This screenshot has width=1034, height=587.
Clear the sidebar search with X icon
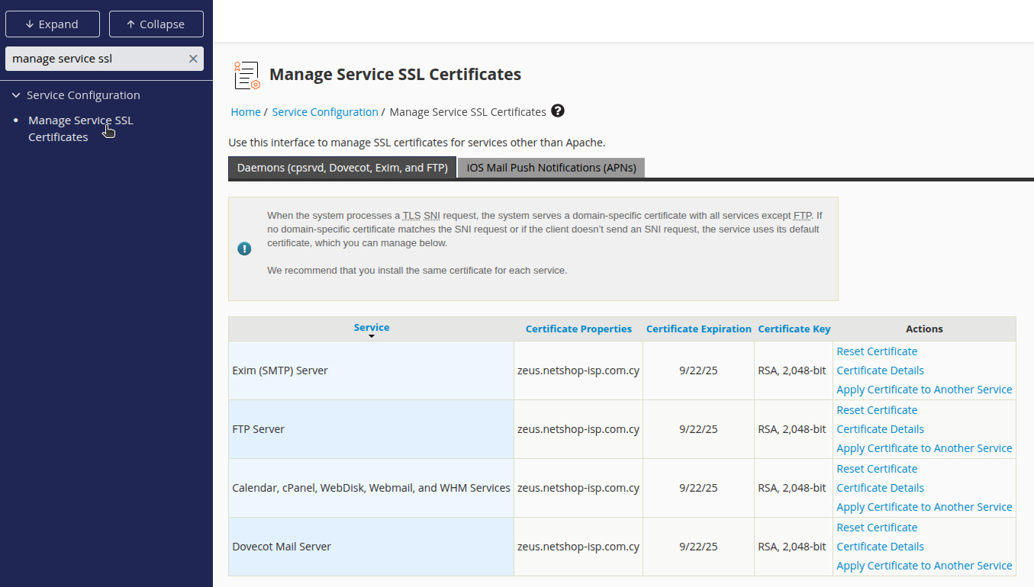[193, 59]
